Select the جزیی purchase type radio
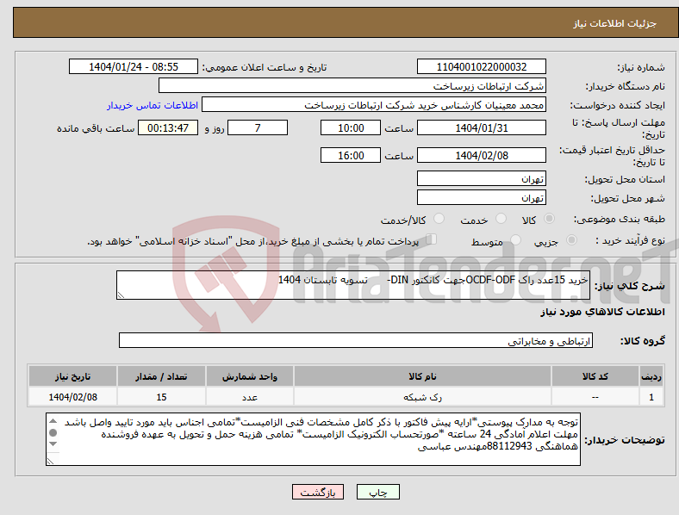The image size is (679, 515). (x=571, y=239)
